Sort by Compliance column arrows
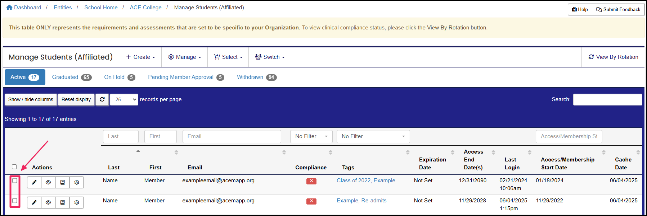The image size is (647, 216). coord(331,152)
